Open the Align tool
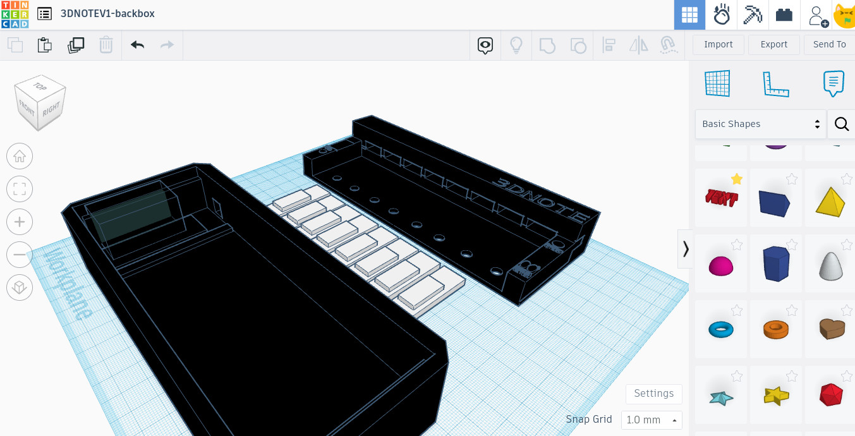Viewport: 855px width, 436px height. tap(609, 45)
